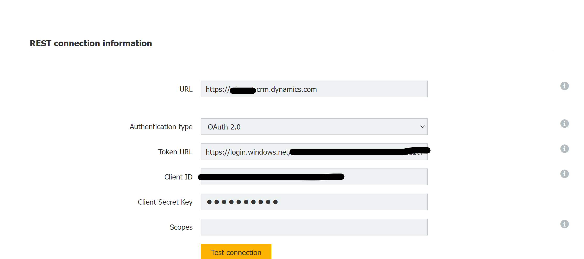
Task: Click the "Client Secret Key" label
Action: point(165,202)
